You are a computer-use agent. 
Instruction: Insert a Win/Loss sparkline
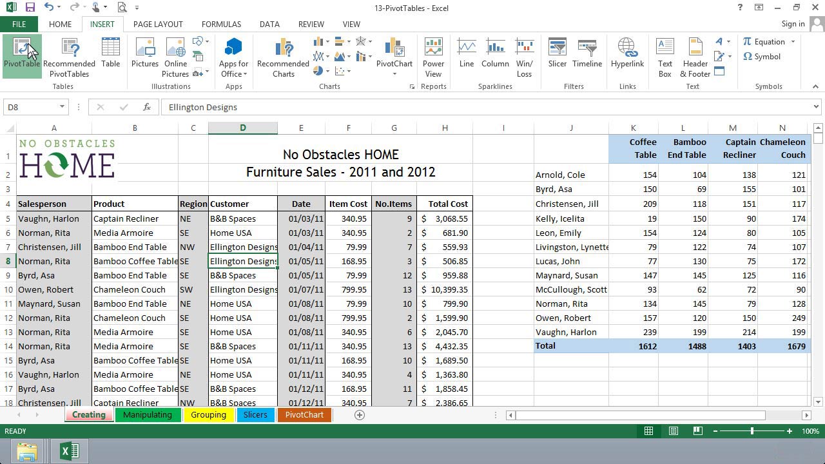point(525,56)
